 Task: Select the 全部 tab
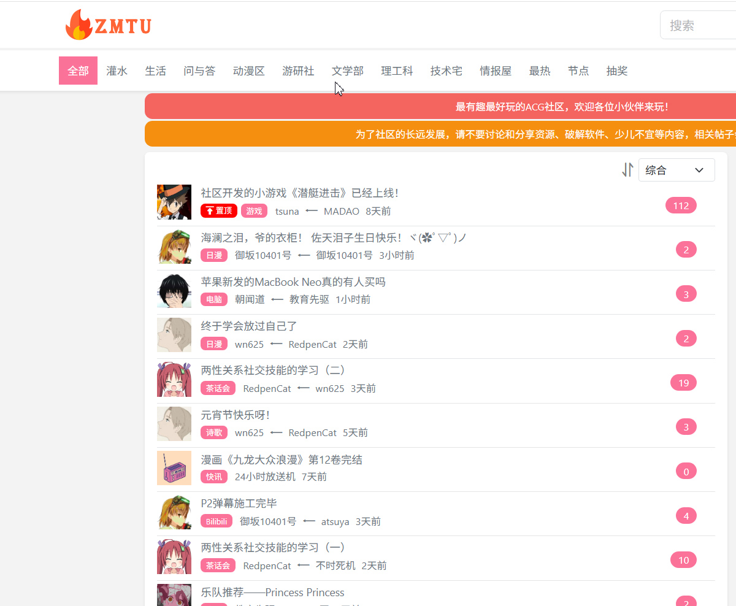coord(78,71)
